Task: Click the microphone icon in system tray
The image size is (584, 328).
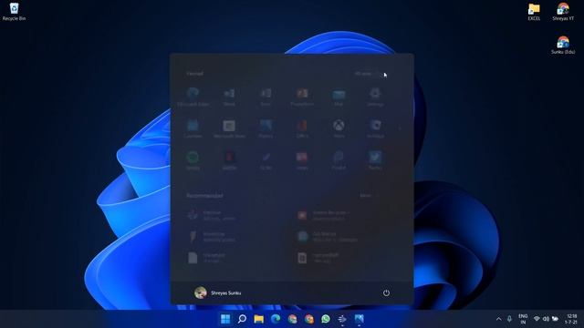Action: click(509, 319)
